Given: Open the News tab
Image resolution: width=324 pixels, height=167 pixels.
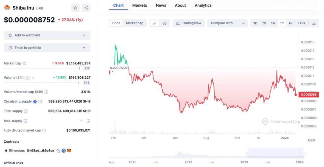Looking at the screenshot, I should tap(161, 5).
